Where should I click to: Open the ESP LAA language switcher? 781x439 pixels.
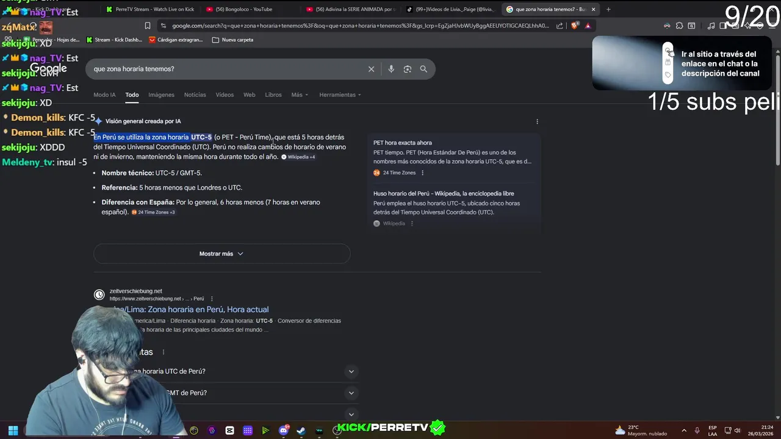(x=713, y=430)
